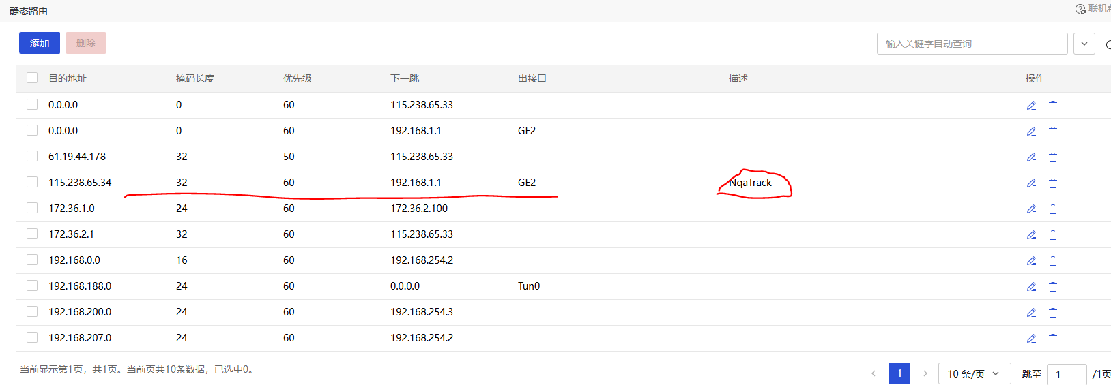Delete the 115.238.65.34 route row
The height and width of the screenshot is (385, 1111).
[x=1053, y=183]
